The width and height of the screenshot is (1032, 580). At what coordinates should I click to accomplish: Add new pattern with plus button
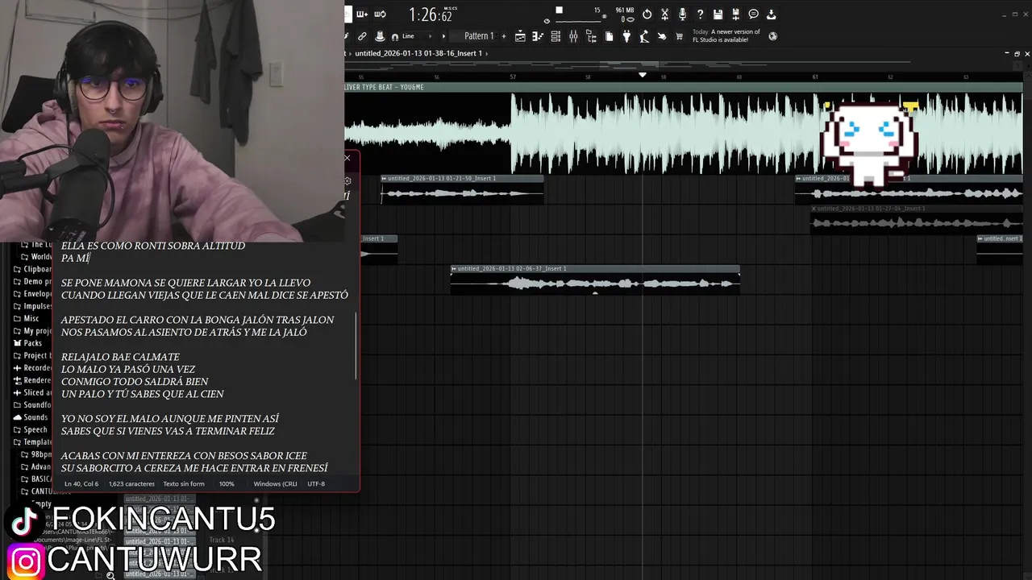pos(504,36)
